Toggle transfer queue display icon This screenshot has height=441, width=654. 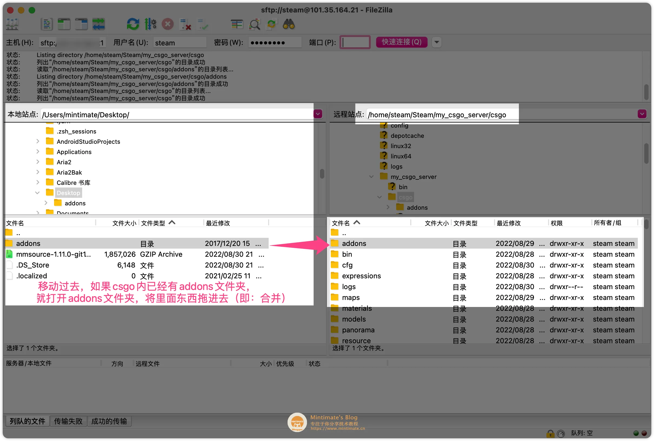pos(98,25)
